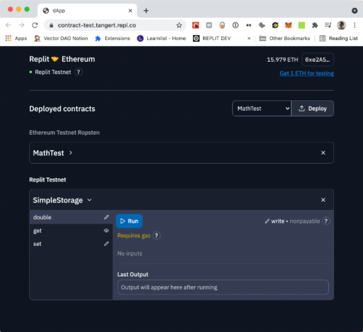Open the Chrome profile avatar
The image size is (363, 332).
coord(341,25)
